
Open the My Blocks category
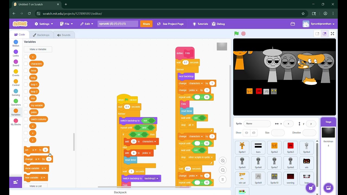pyautogui.click(x=16, y=122)
